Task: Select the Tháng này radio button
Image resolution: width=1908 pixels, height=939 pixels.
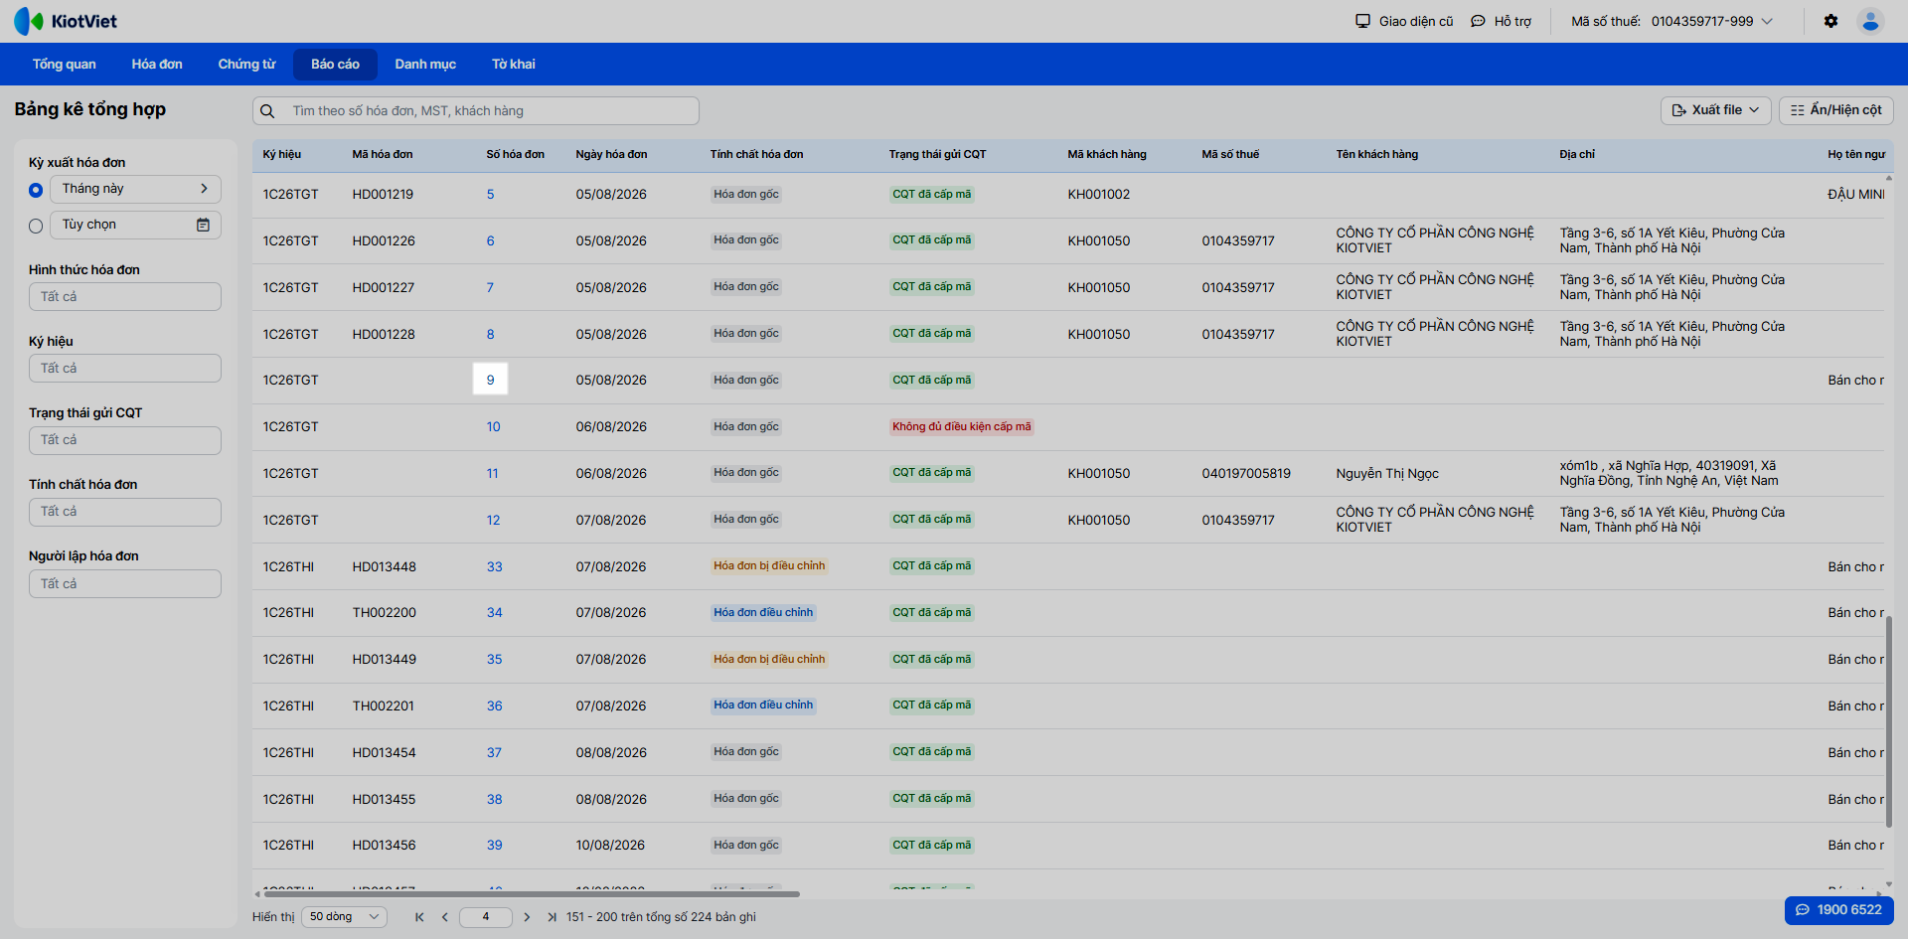Action: (36, 190)
